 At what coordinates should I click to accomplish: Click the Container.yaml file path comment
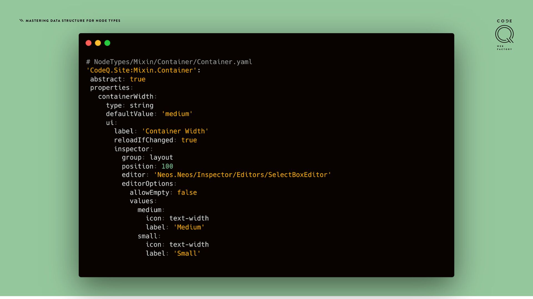coord(169,62)
